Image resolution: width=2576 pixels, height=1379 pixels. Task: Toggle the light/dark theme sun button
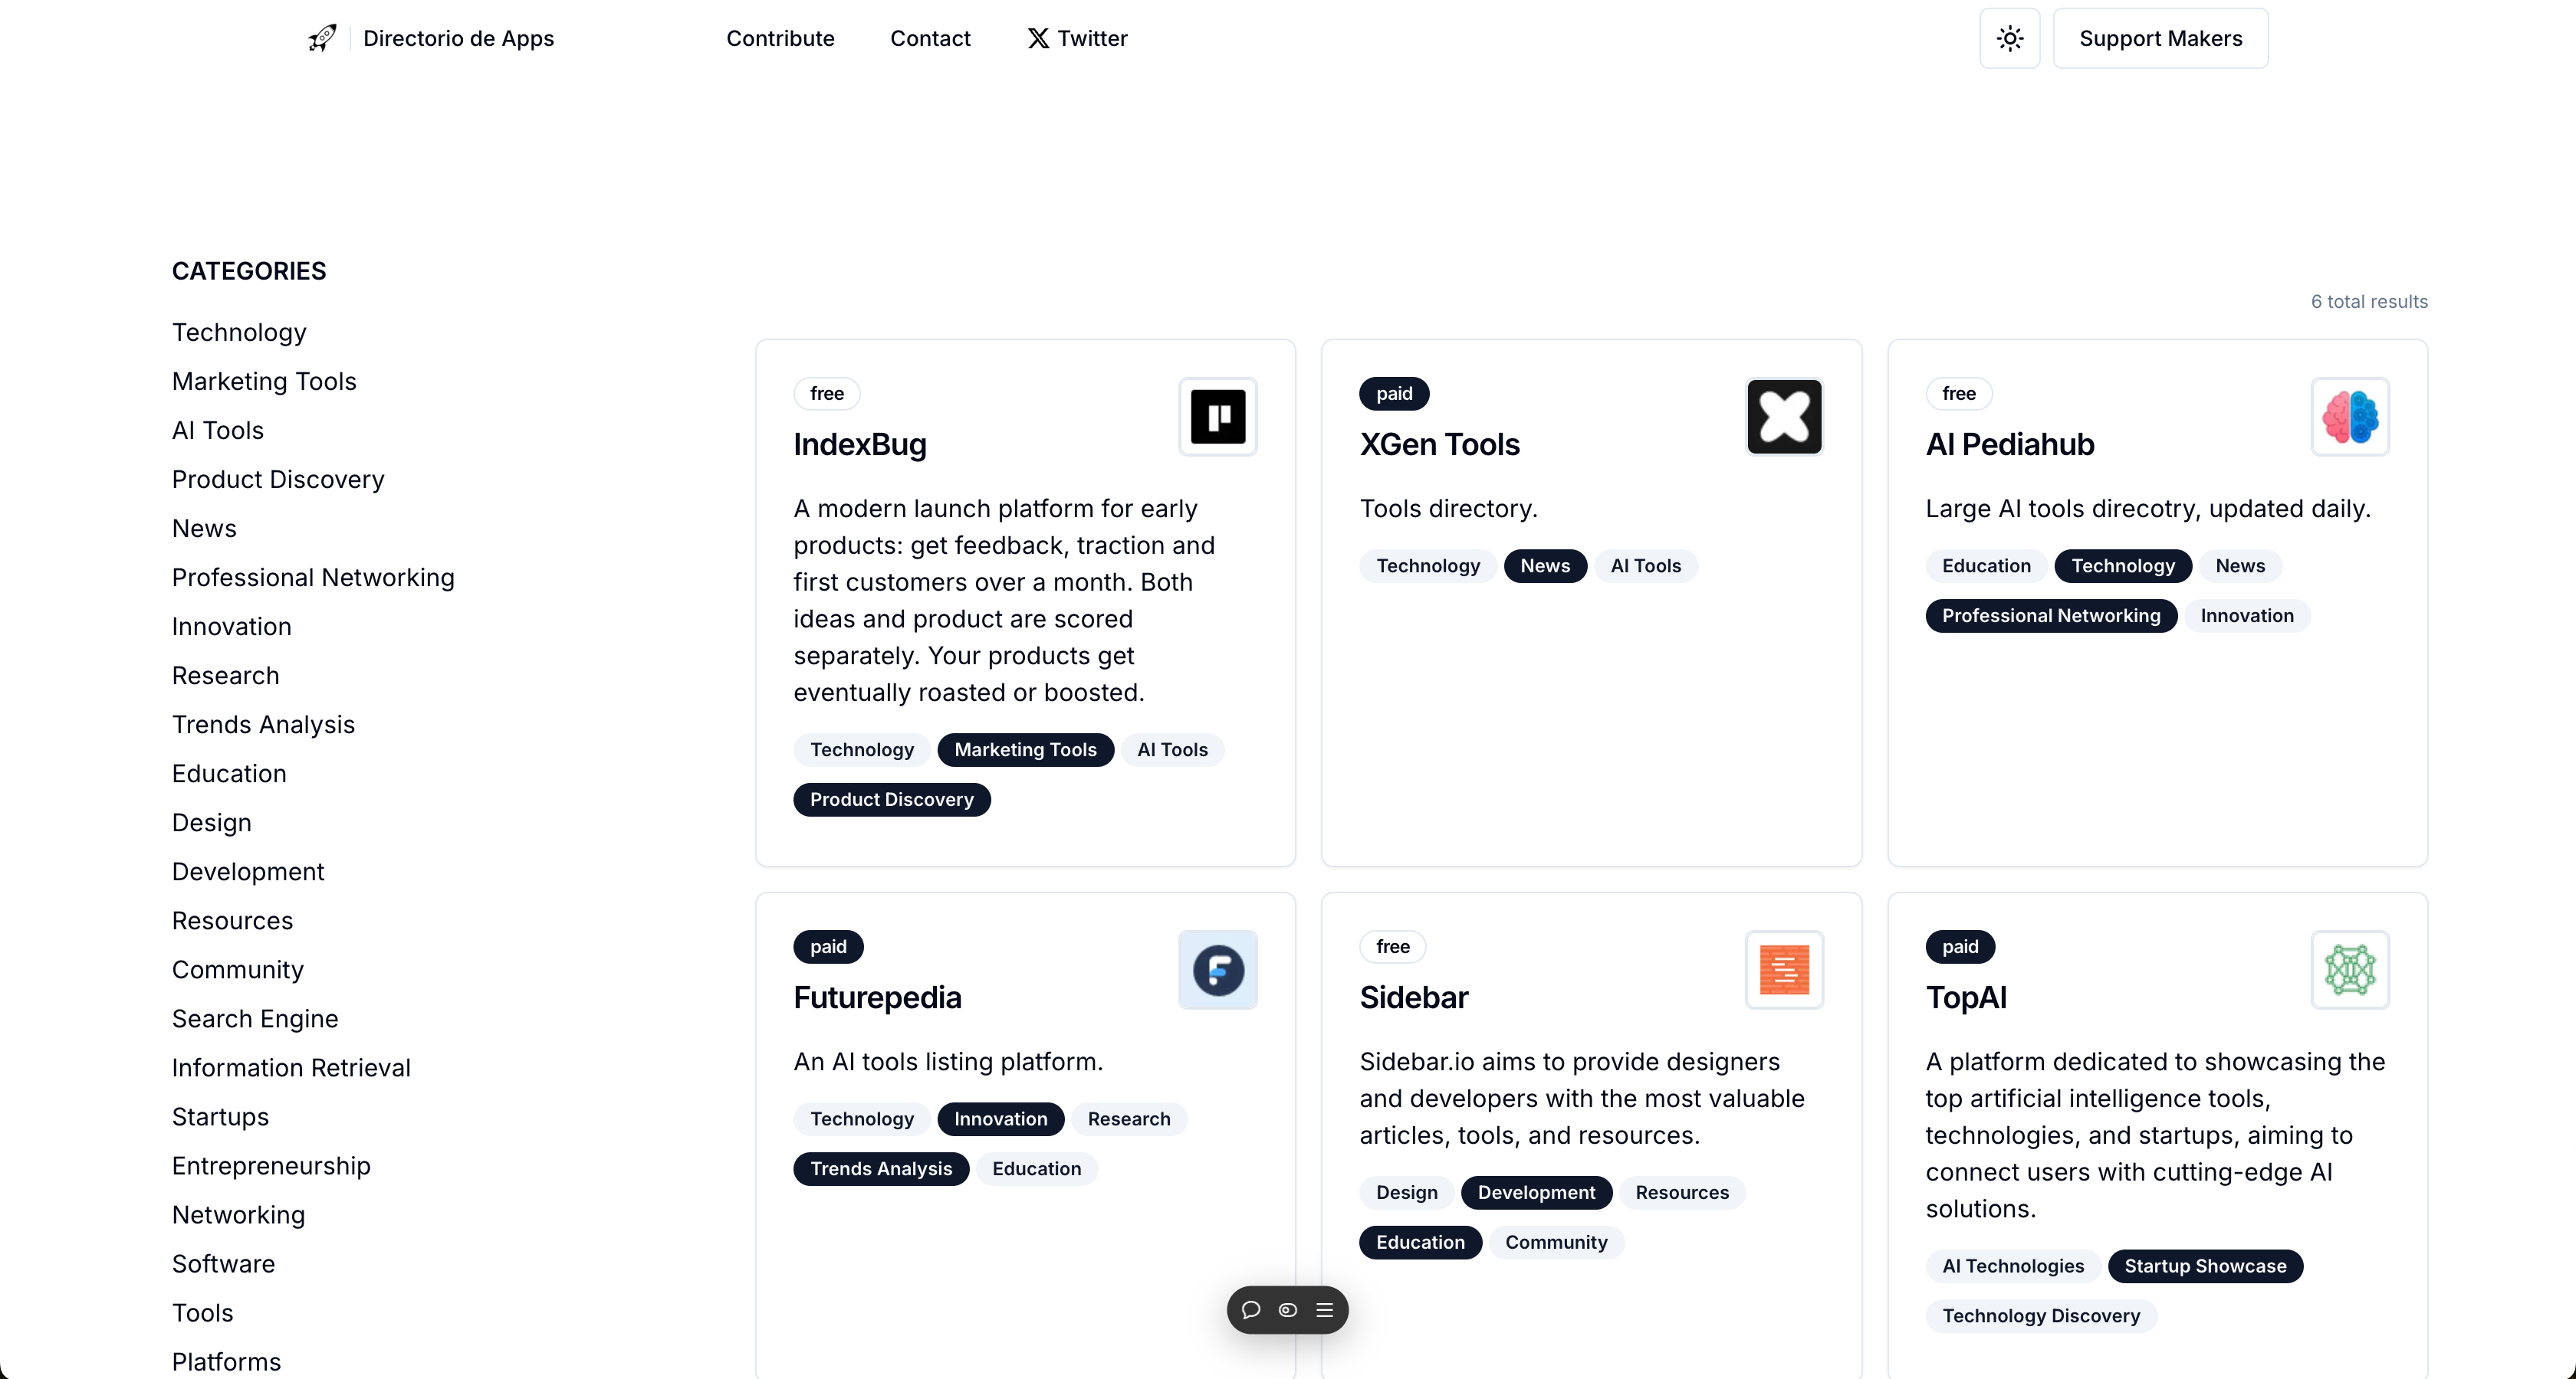2009,38
